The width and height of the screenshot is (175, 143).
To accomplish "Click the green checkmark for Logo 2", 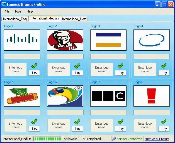I will (x=77, y=66).
